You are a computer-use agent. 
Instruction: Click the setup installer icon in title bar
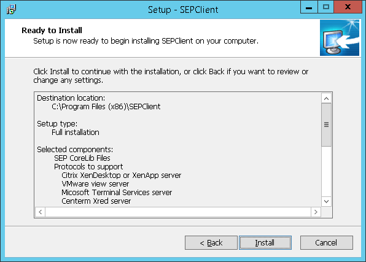[11, 9]
